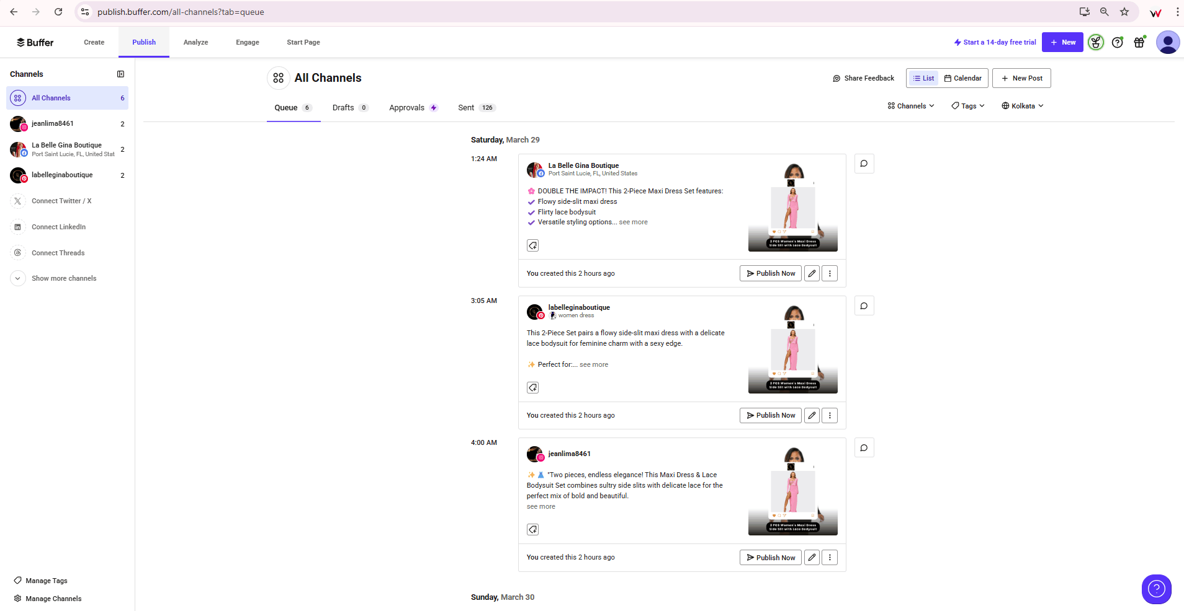Open Manage Channels
The height and width of the screenshot is (611, 1184).
point(47,599)
